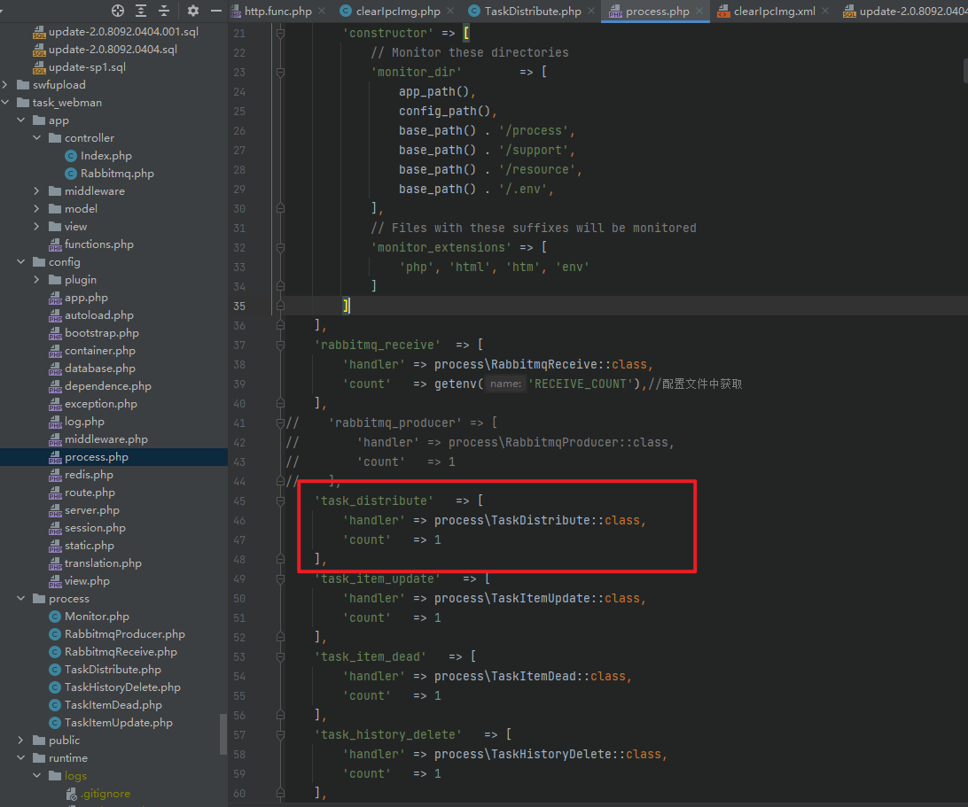
Task: Collapse the logs folder
Action: [37, 775]
